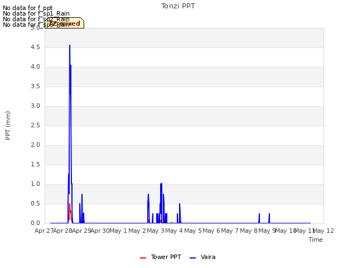
Task: Click the 'No data for f_sp1_Rain' message
Action: pyautogui.click(x=36, y=13)
